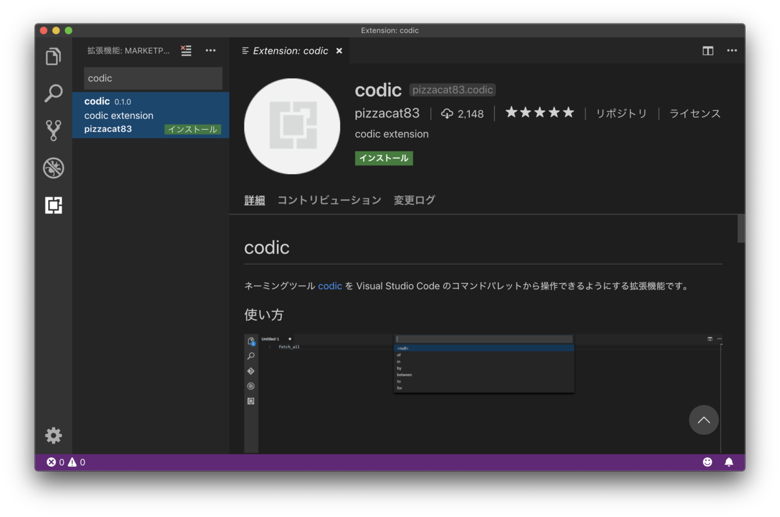Click the green インストール button in details

tap(384, 158)
